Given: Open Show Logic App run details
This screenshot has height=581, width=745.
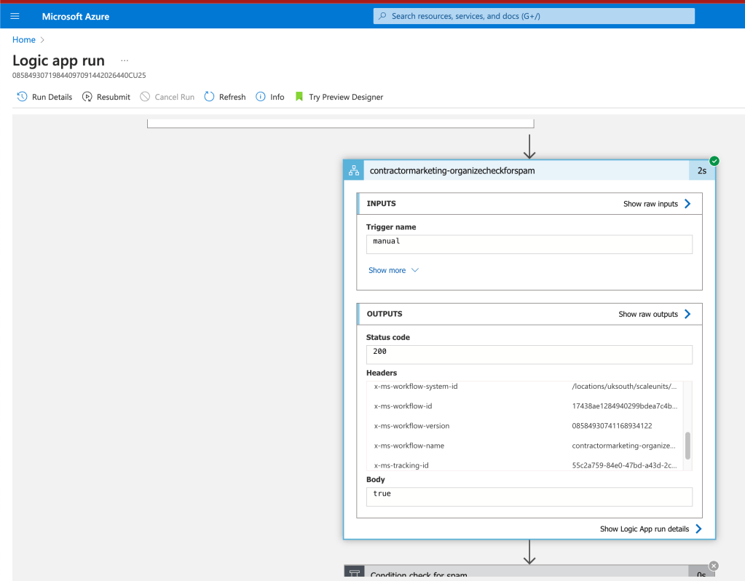Looking at the screenshot, I should 645,529.
